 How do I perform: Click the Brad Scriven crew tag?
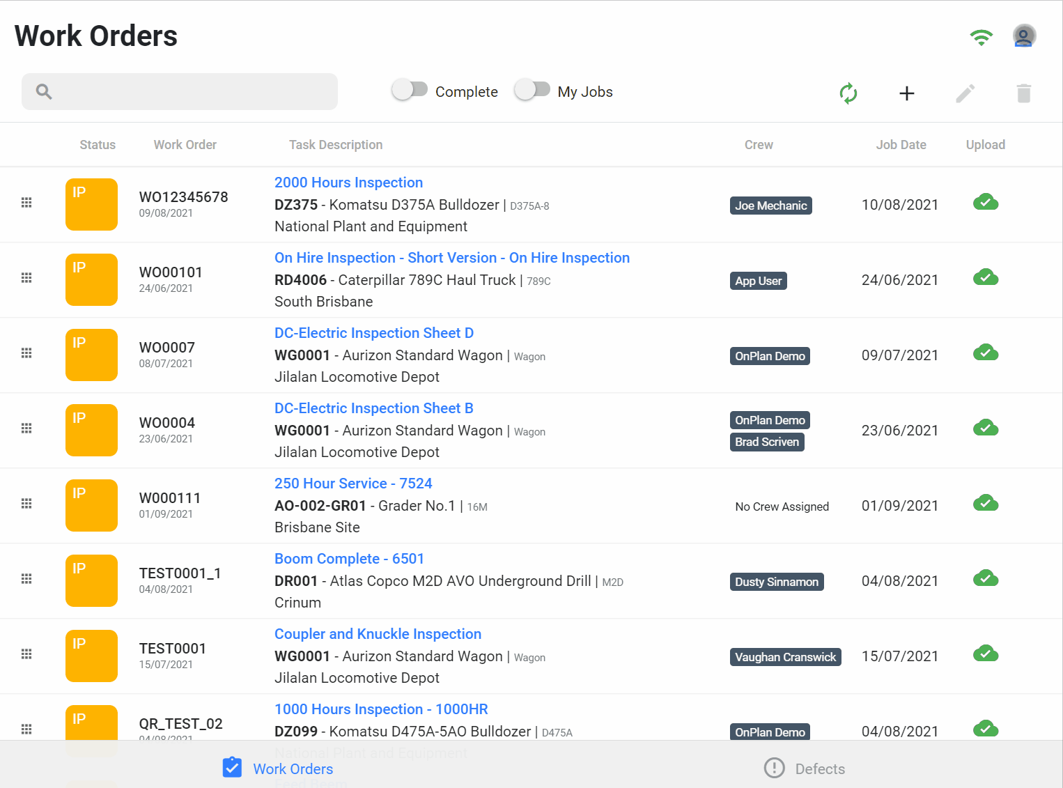(767, 442)
